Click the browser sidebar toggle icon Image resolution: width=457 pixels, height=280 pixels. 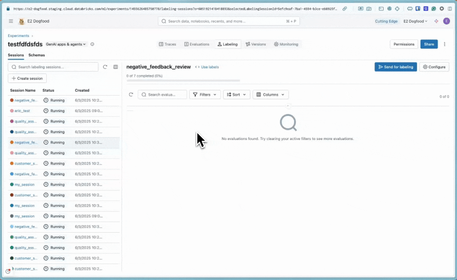point(450,9)
